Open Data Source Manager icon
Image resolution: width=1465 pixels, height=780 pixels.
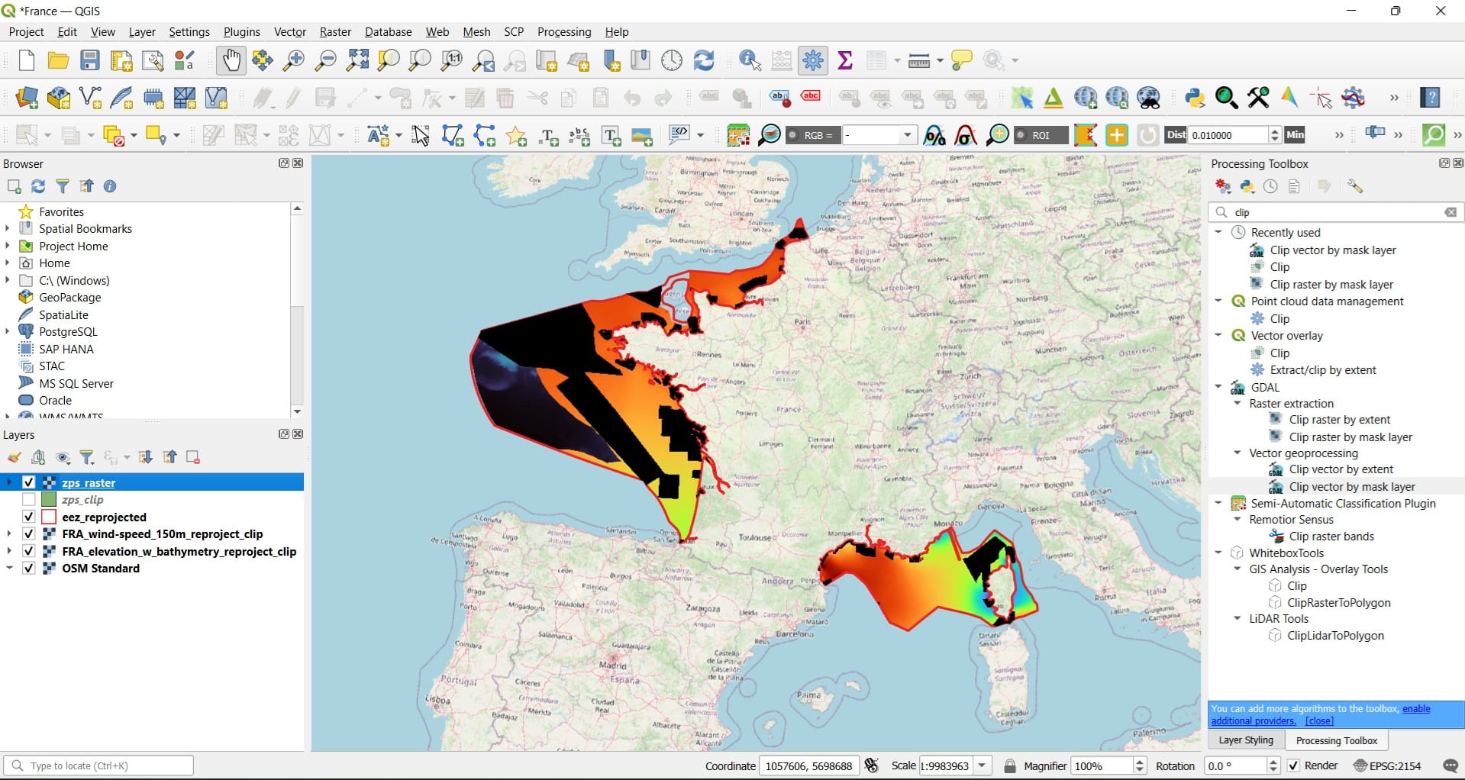26,98
